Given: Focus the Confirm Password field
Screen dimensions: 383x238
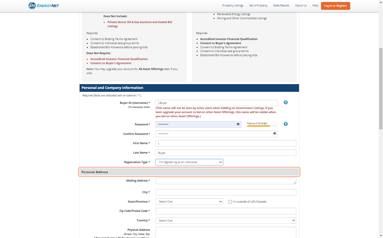Looking at the screenshot, I should [x=217, y=134].
